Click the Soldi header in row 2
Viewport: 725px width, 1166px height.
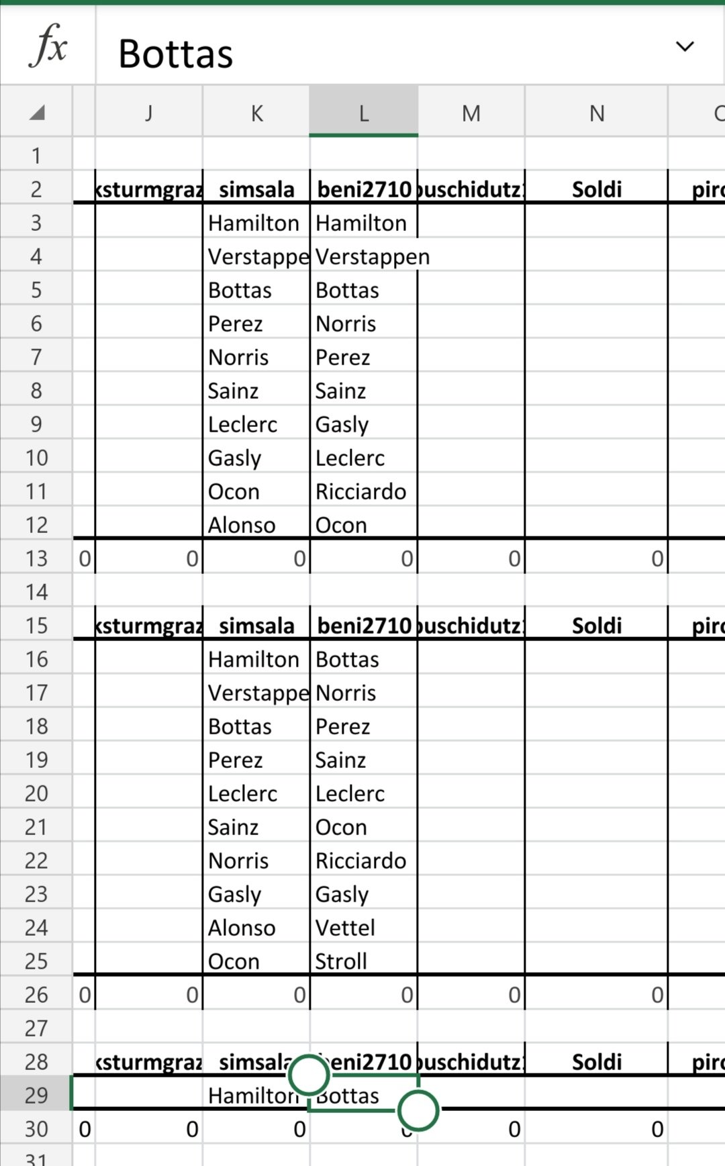pos(596,189)
